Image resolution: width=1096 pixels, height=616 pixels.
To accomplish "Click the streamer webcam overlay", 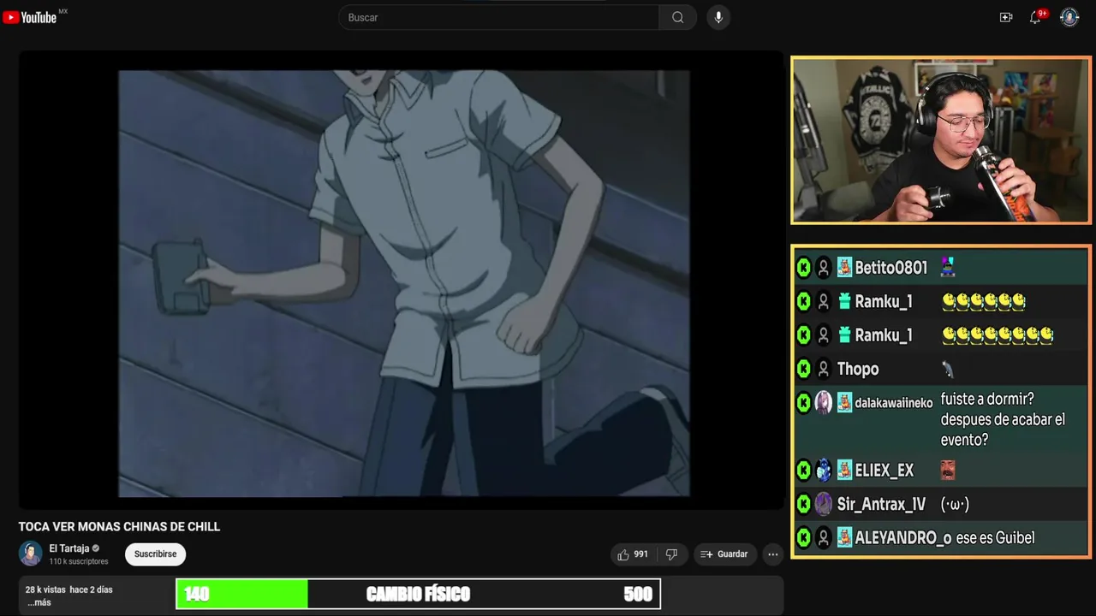I will click(941, 140).
